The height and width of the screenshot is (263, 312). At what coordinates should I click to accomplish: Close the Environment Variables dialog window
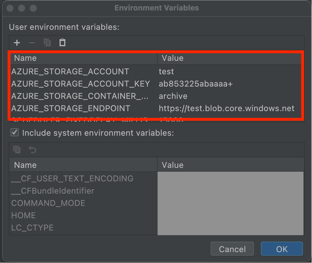[x=10, y=8]
